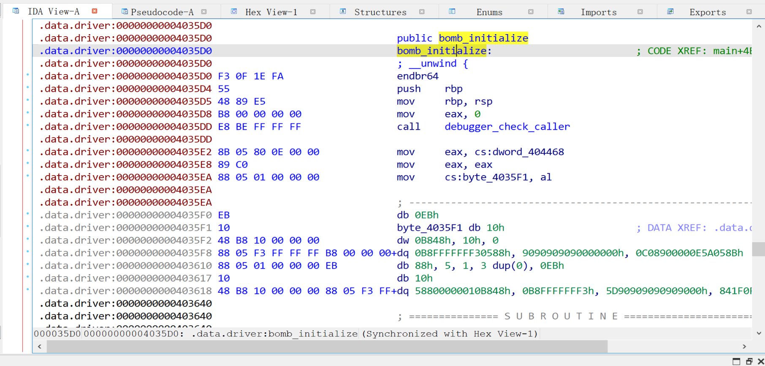Screen dimensions: 765x366
Task: Click the Hex View-1 tab icon
Action: (234, 11)
